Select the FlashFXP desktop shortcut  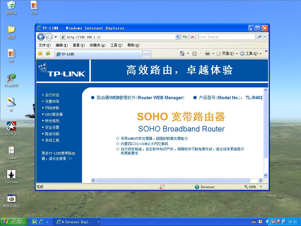[x=11, y=80]
